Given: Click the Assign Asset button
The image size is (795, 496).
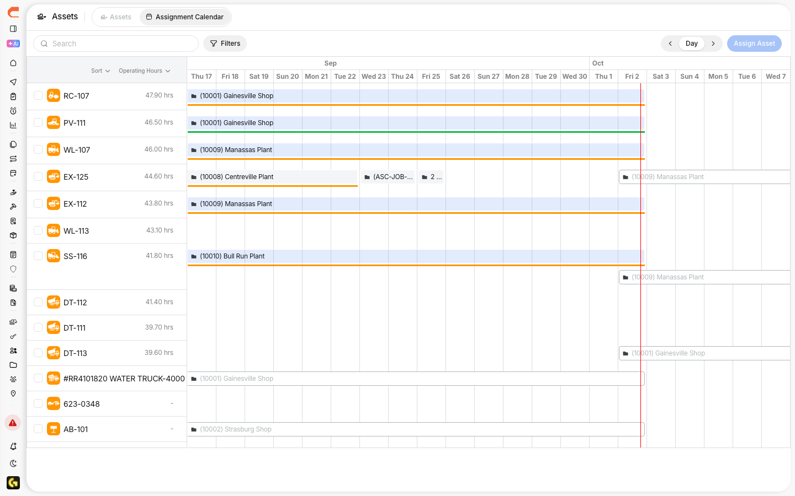Looking at the screenshot, I should tap(754, 44).
